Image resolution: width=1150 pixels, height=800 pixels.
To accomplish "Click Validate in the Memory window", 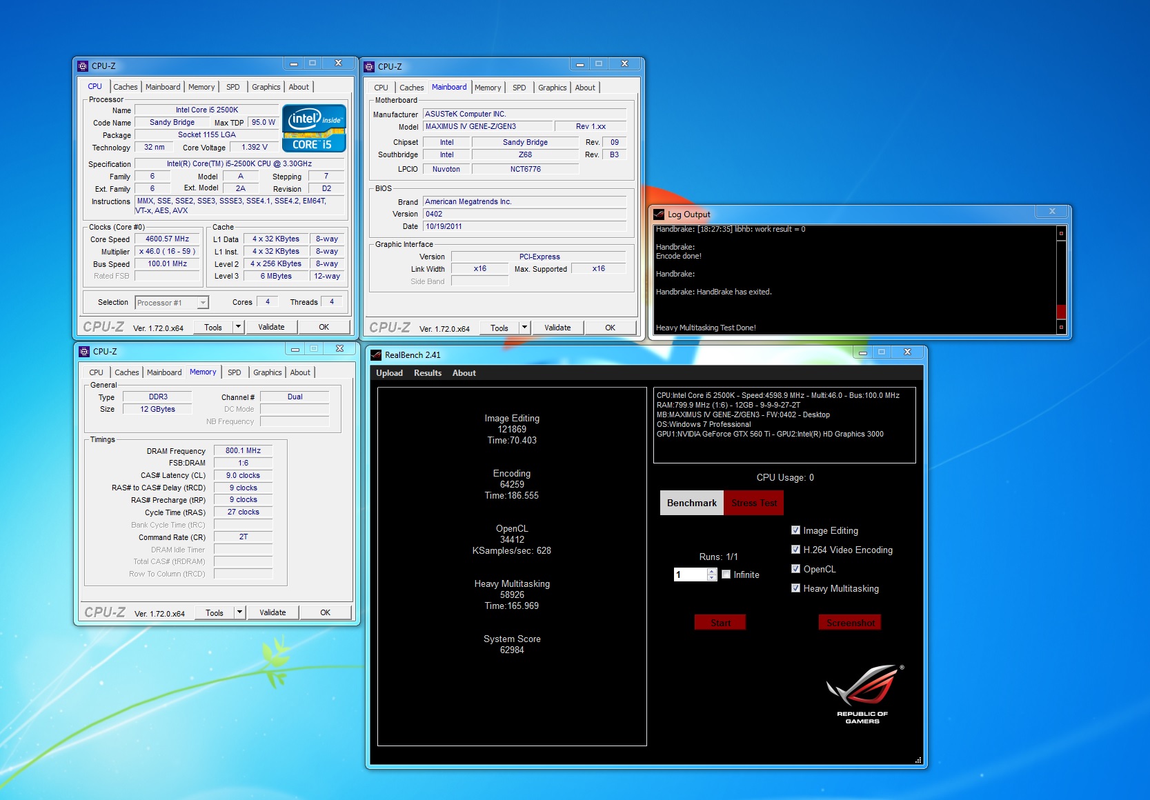I will 272,612.
